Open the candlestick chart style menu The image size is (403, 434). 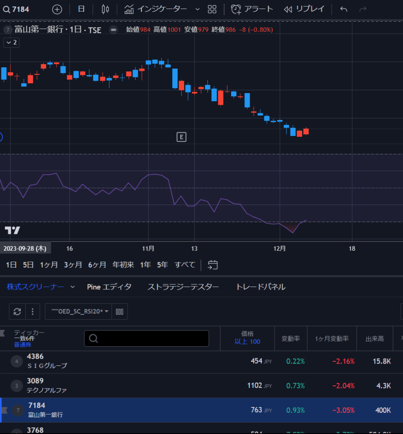(105, 9)
